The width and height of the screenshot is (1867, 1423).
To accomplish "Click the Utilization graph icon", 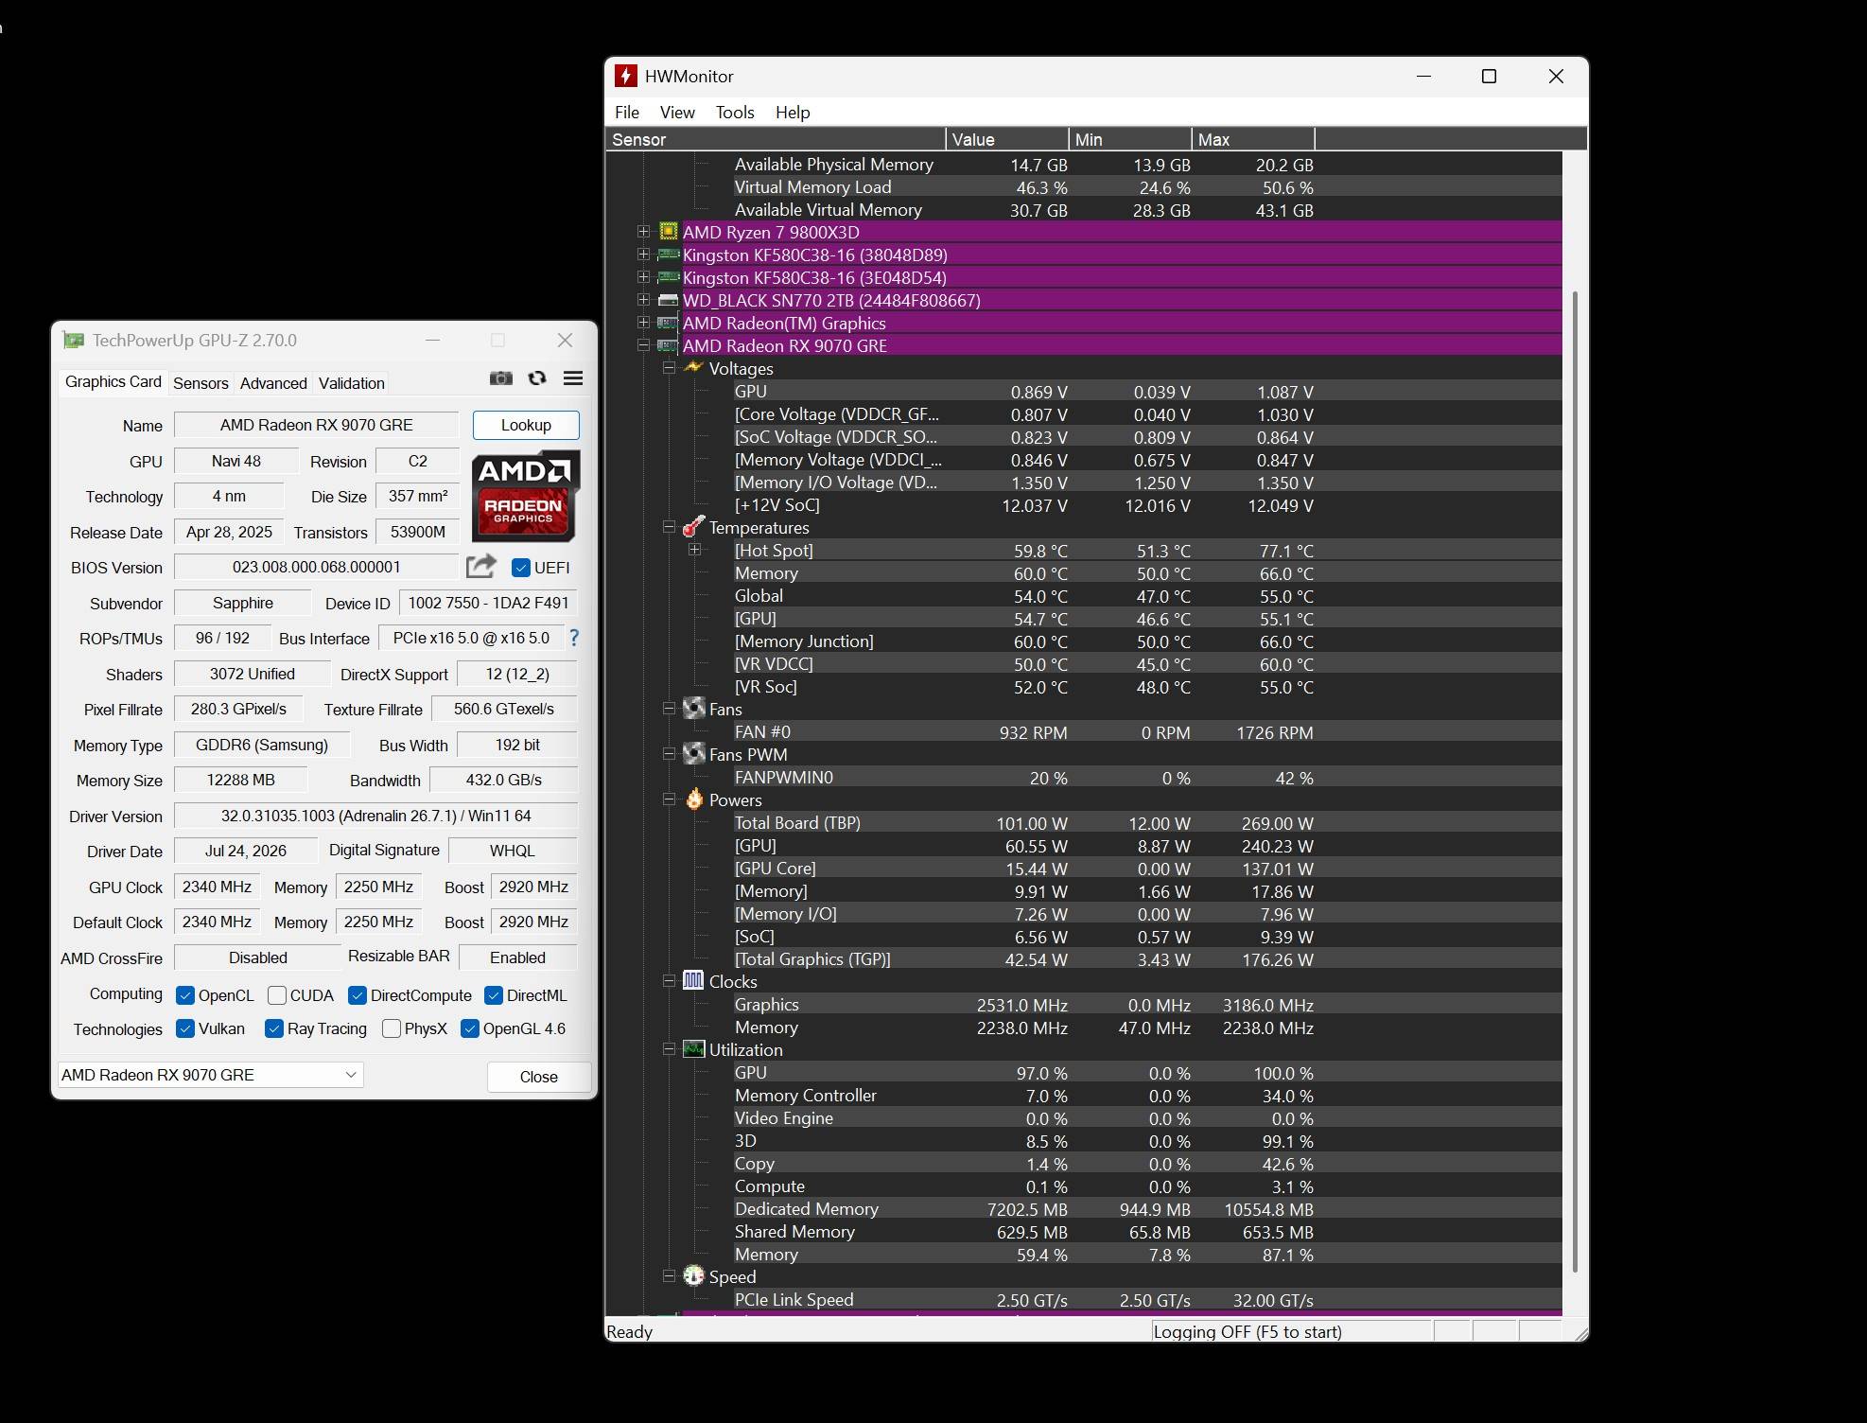I will pos(694,1049).
